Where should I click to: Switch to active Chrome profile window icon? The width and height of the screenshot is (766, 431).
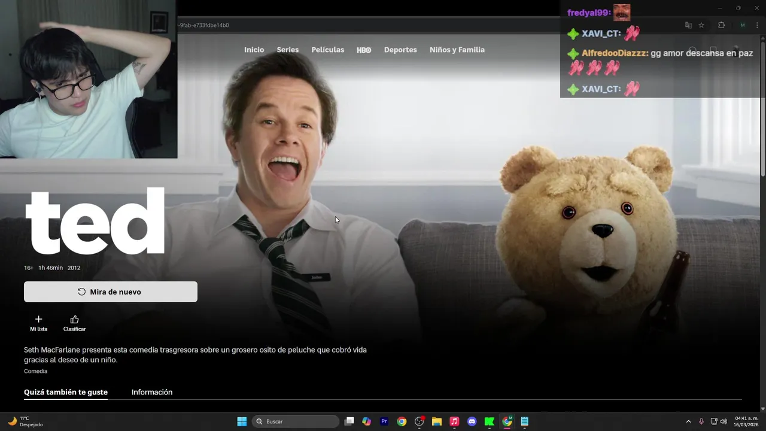[507, 421]
